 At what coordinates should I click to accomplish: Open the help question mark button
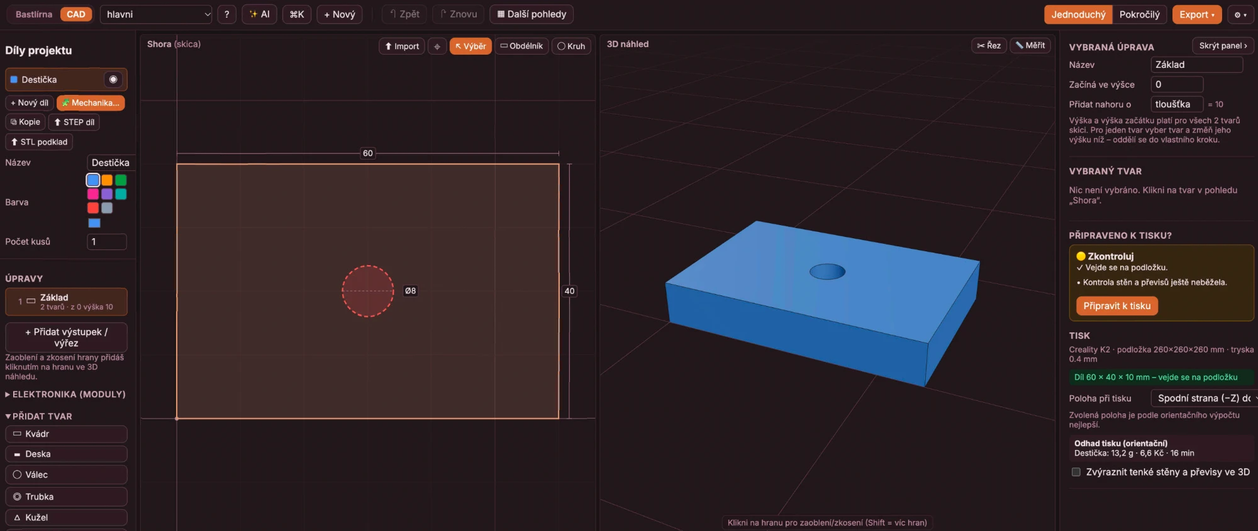[226, 14]
